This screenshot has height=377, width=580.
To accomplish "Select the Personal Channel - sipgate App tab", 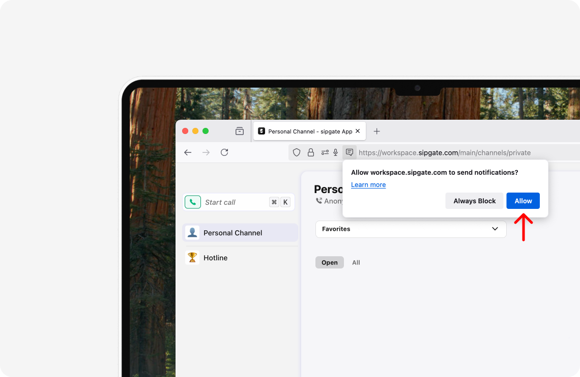I will 310,131.
